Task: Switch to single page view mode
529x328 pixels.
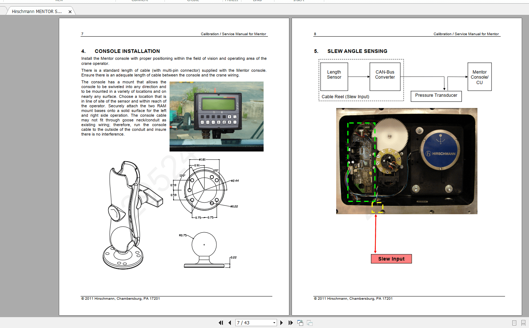Action: pyautogui.click(x=514, y=323)
